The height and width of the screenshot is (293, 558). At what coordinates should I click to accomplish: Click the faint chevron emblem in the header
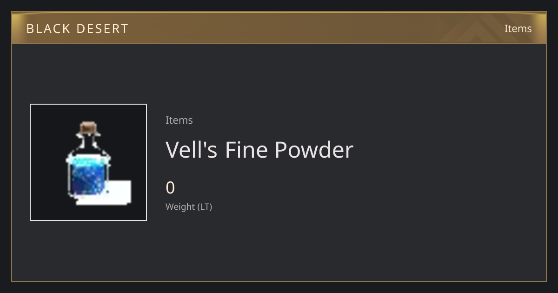coord(488,28)
